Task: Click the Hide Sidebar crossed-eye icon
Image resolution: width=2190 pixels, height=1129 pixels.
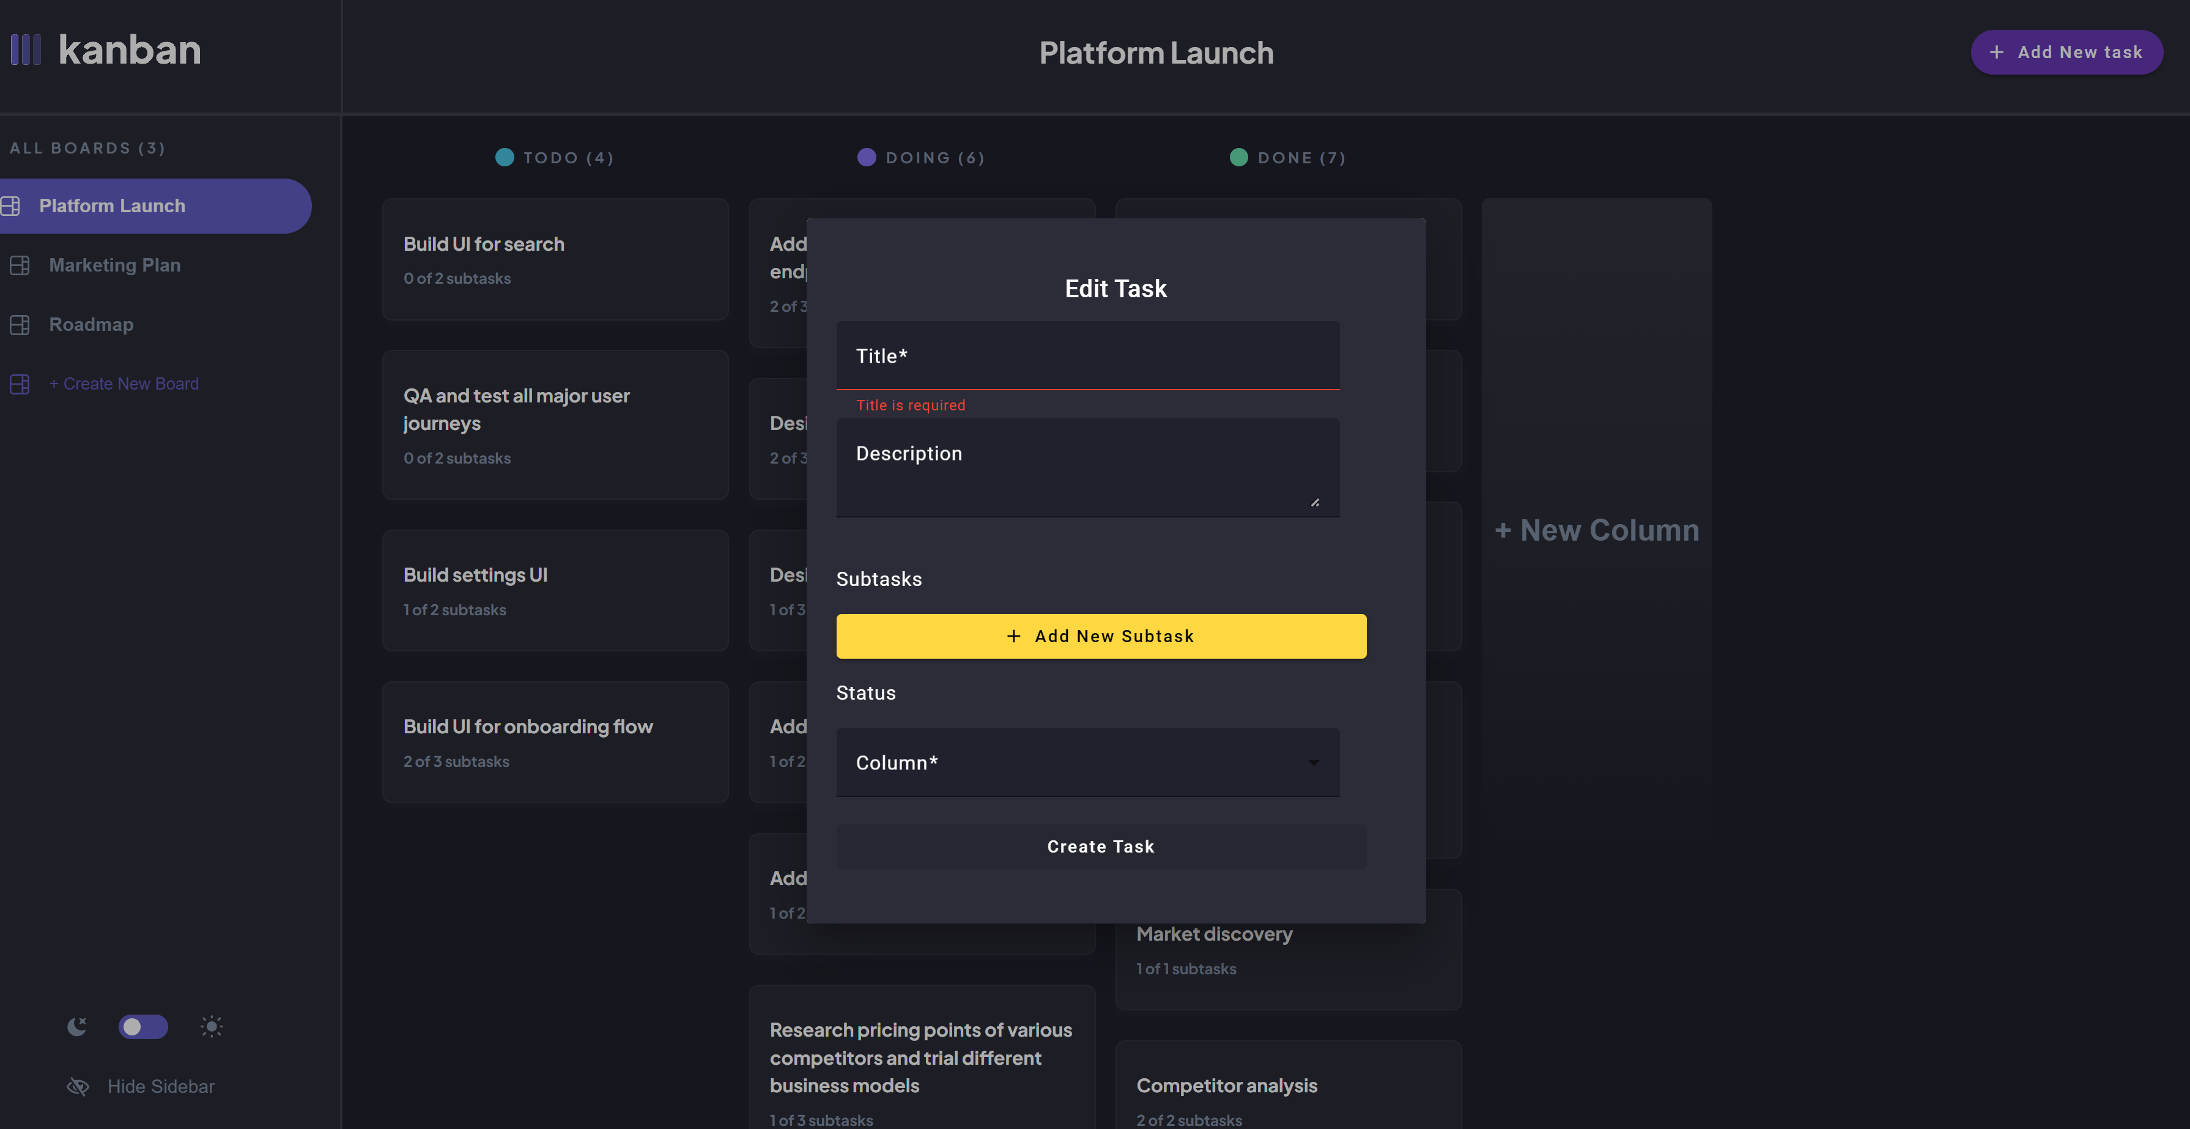Action: [x=78, y=1086]
